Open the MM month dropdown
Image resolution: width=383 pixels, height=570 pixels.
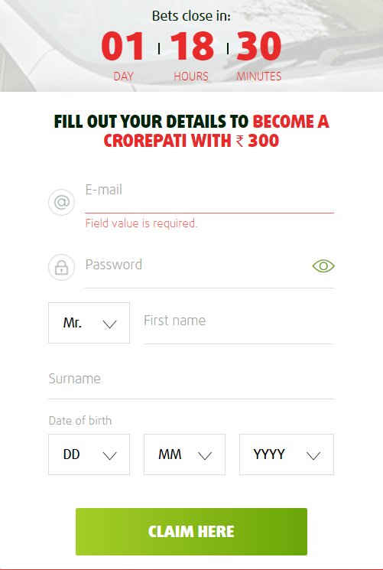pos(184,454)
